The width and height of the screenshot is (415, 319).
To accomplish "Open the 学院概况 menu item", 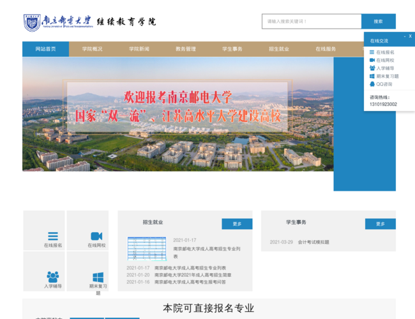I will [92, 49].
